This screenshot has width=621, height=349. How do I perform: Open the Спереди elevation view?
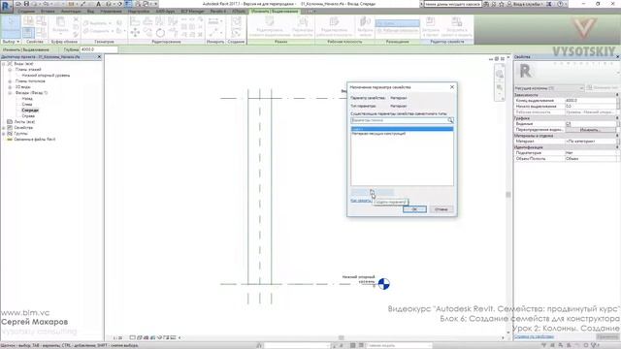coord(30,111)
